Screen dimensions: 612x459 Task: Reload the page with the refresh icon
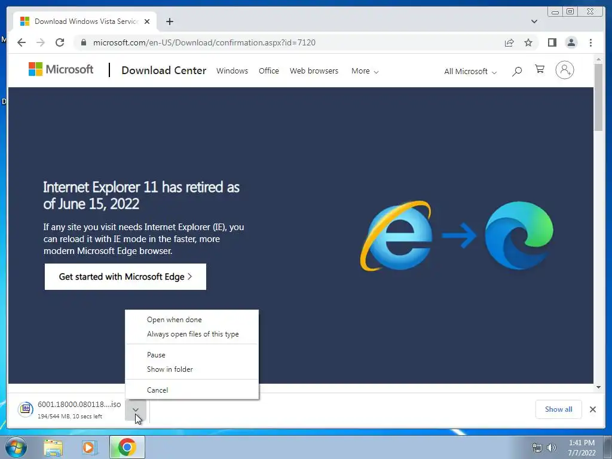(x=60, y=42)
